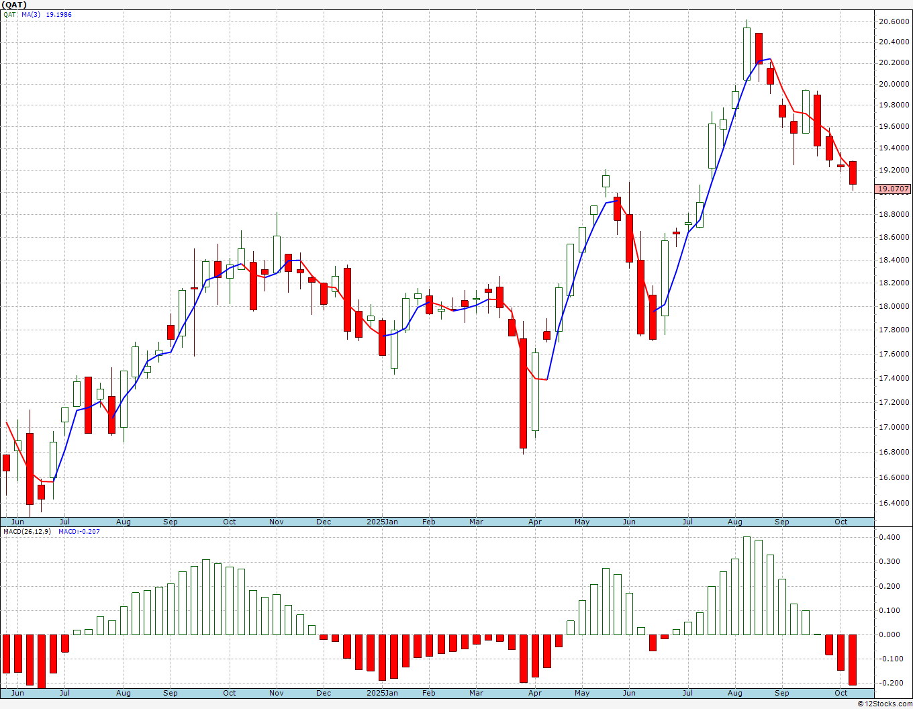Select Mar on the MACD panel time axis
913x709 pixels.
[476, 693]
